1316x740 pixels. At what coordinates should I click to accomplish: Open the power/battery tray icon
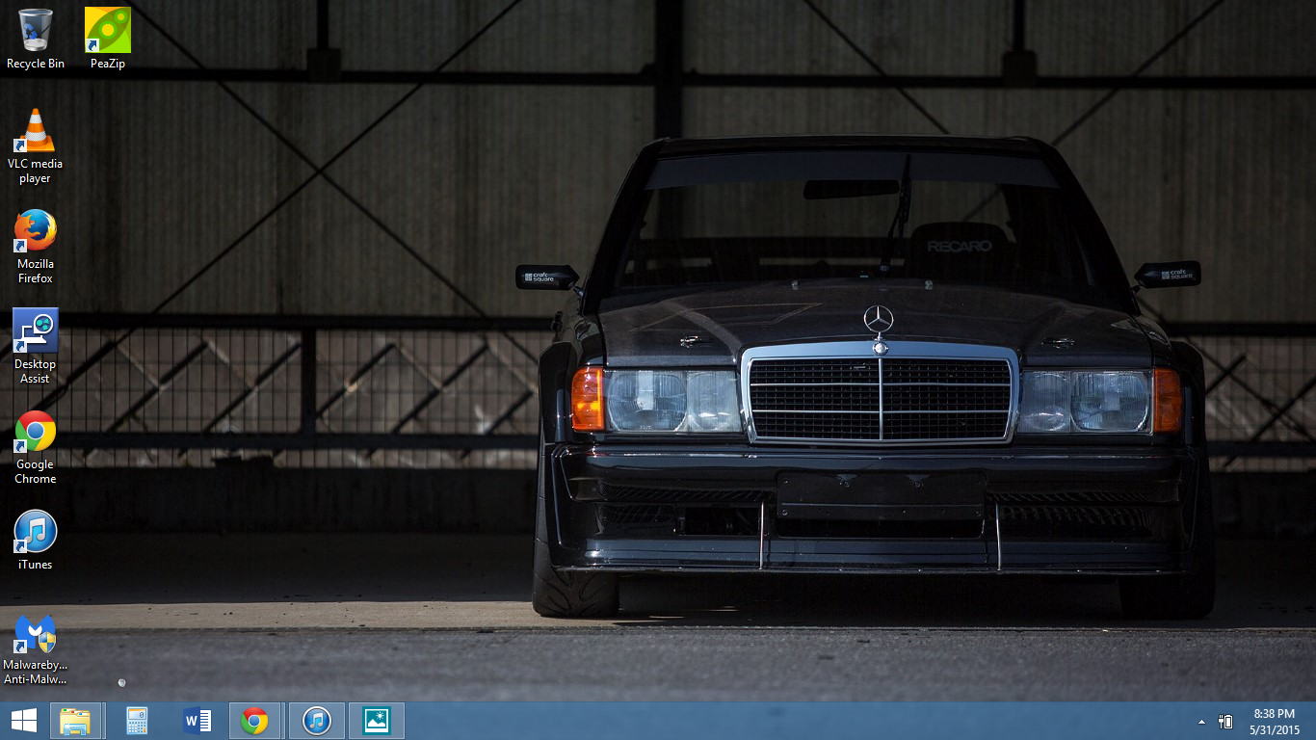tap(1225, 722)
